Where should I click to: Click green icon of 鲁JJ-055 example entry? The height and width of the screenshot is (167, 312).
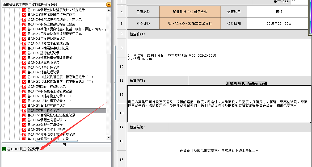tap(4, 149)
